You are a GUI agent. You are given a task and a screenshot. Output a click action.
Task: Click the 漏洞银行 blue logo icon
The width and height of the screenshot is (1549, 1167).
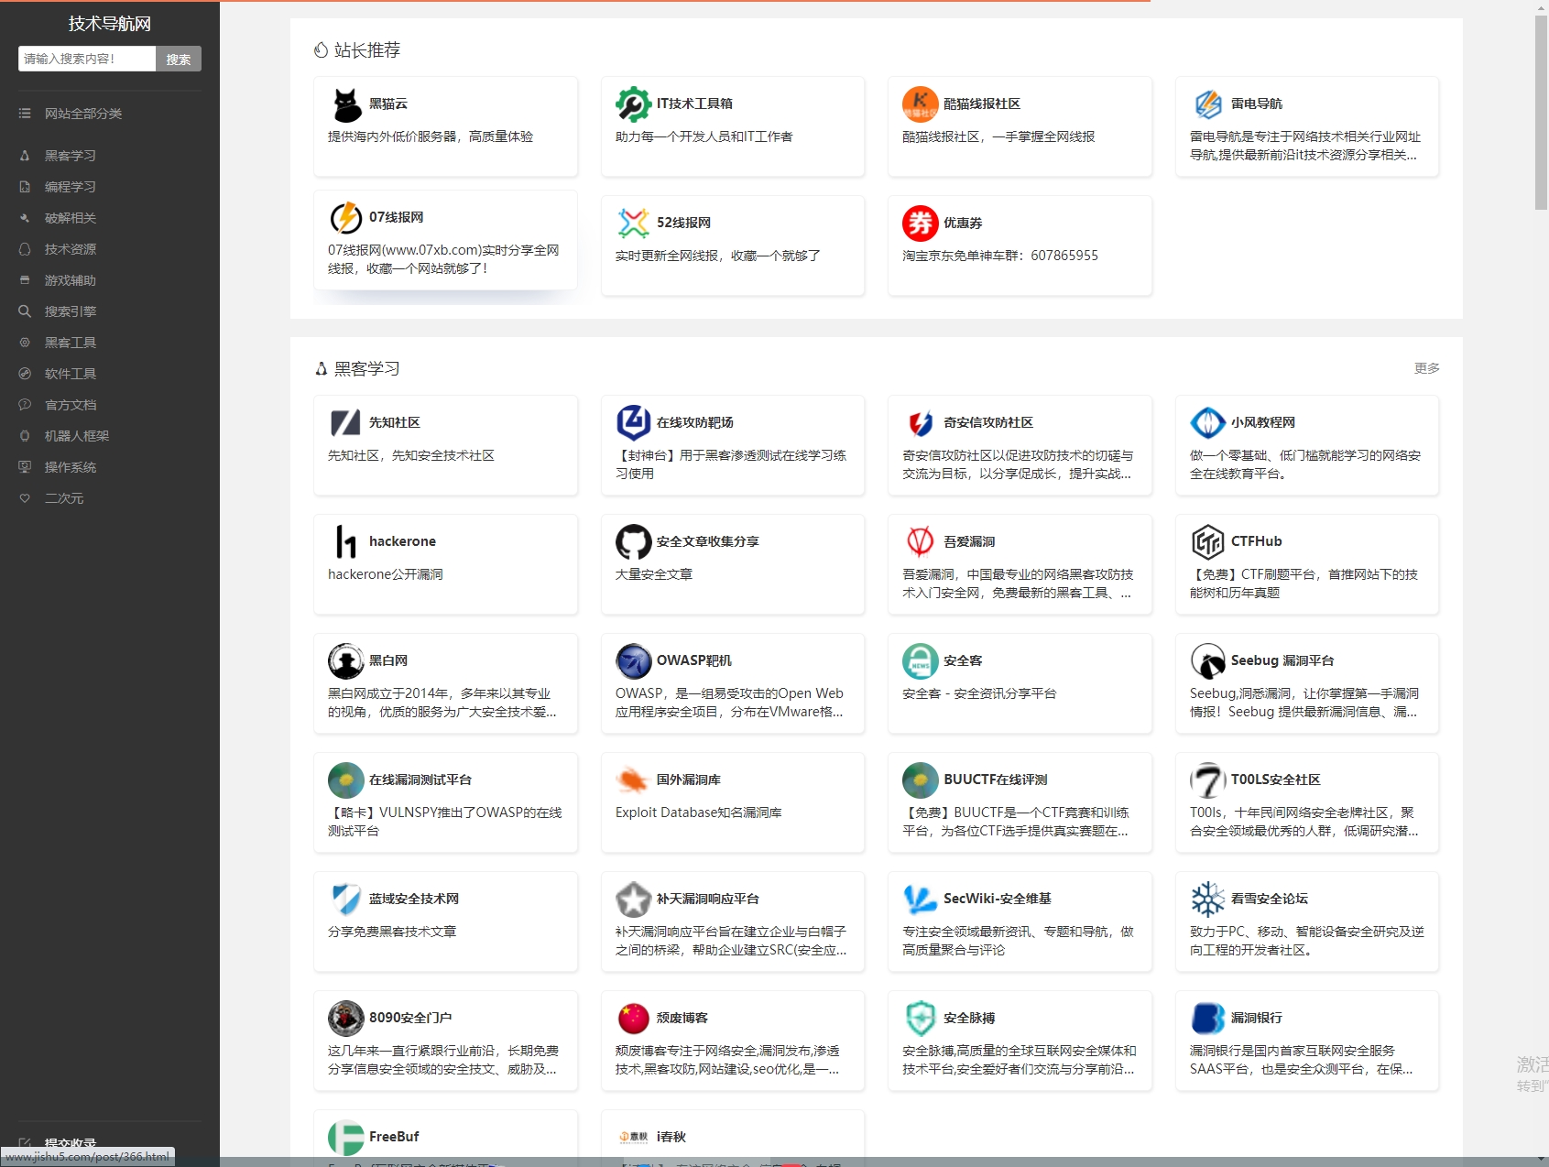coord(1208,1019)
